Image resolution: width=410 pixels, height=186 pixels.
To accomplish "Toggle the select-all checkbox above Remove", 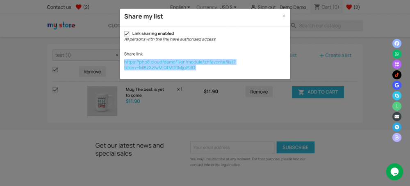I will (x=55, y=70).
